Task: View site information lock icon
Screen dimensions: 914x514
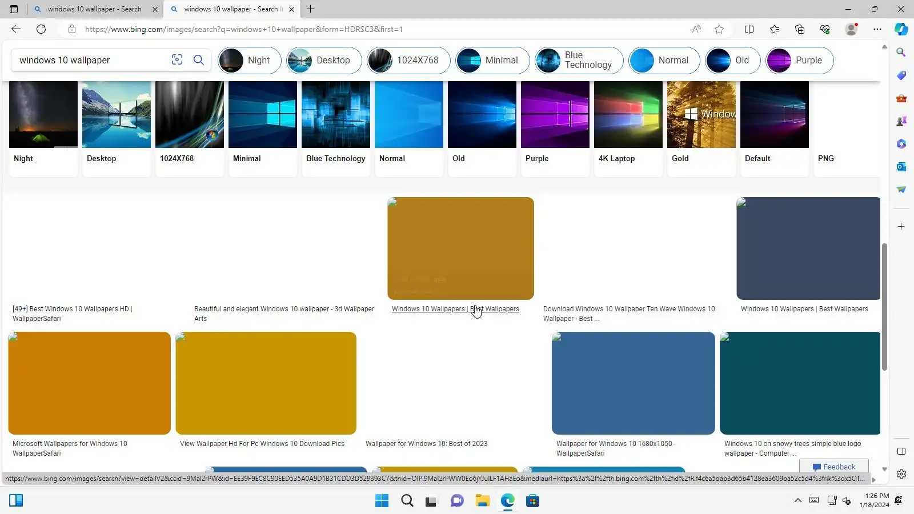Action: [x=71, y=29]
